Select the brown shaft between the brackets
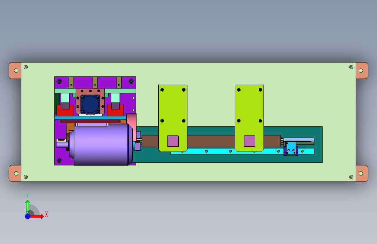 point(211,141)
